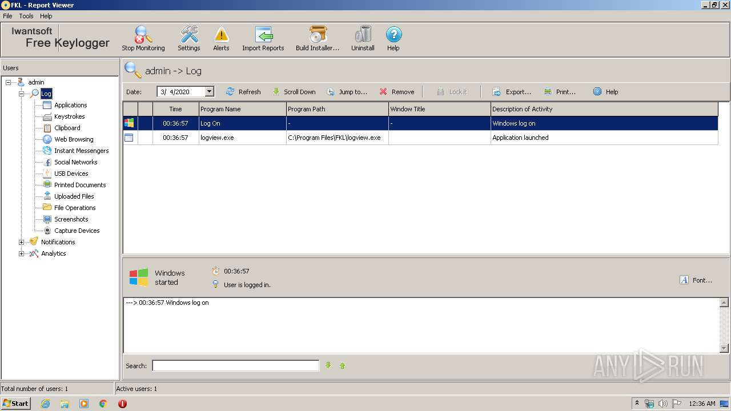
Task: Click search previous green up arrow
Action: click(x=343, y=365)
